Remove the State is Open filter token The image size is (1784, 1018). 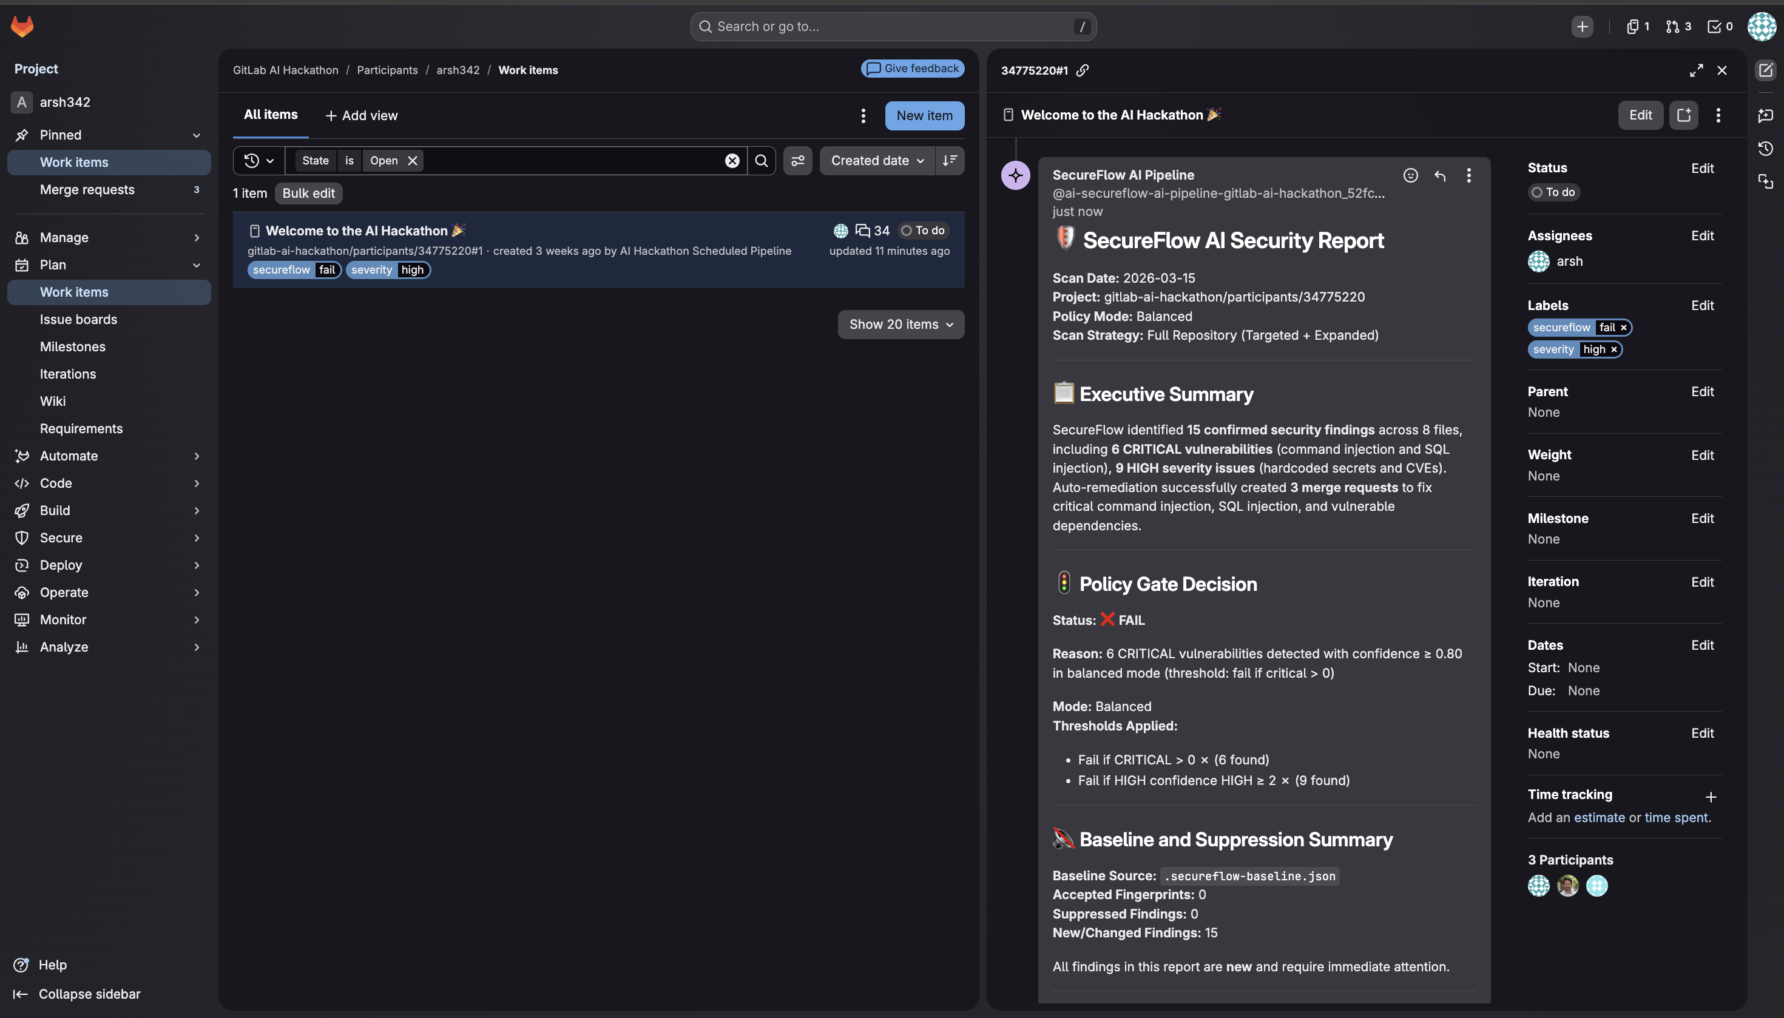pyautogui.click(x=413, y=161)
